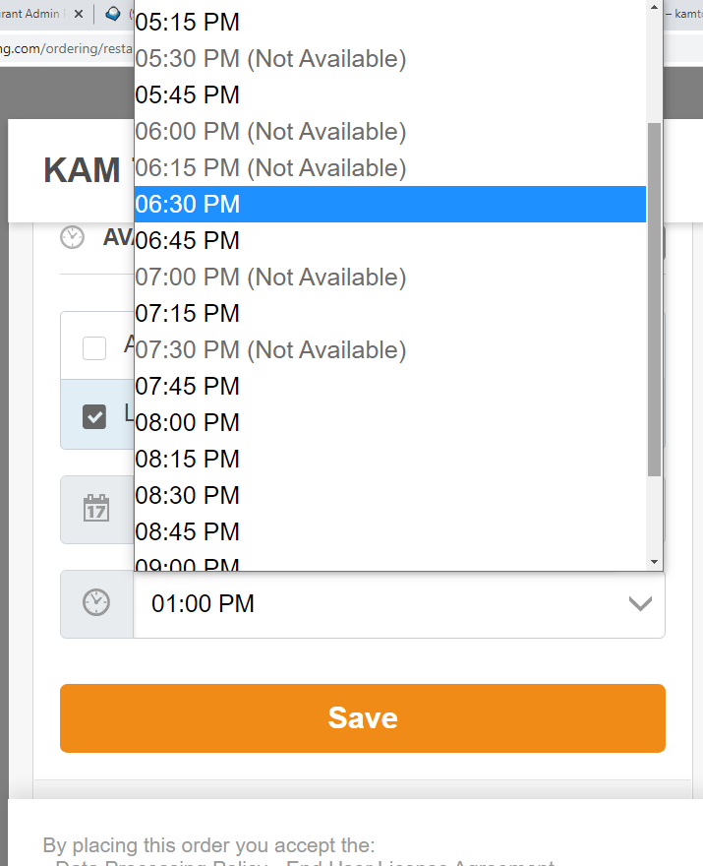Click the scroll-down arrow of the time list
Image resolution: width=703 pixels, height=866 pixels.
(x=655, y=561)
